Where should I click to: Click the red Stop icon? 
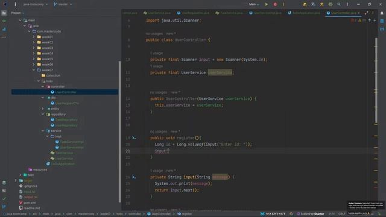point(275,4)
